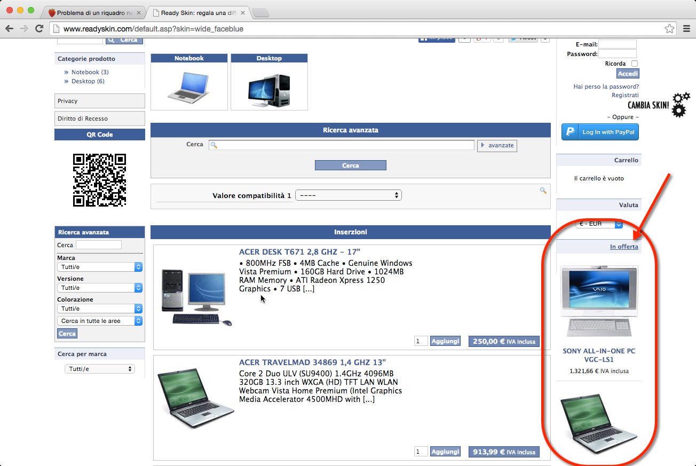Click the Categorie prodotto heading
696x466 pixels.
pyautogui.click(x=86, y=59)
